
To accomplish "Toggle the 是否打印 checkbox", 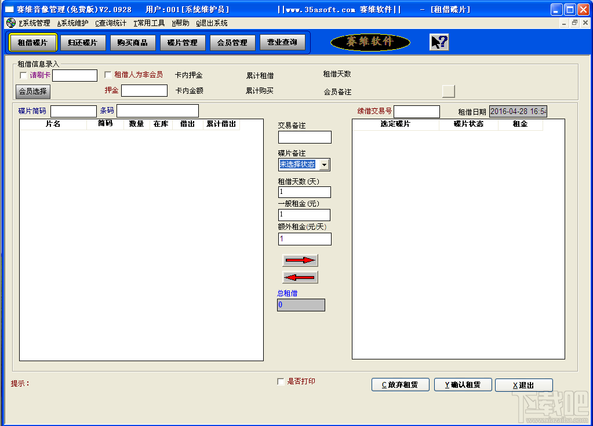I will [281, 381].
